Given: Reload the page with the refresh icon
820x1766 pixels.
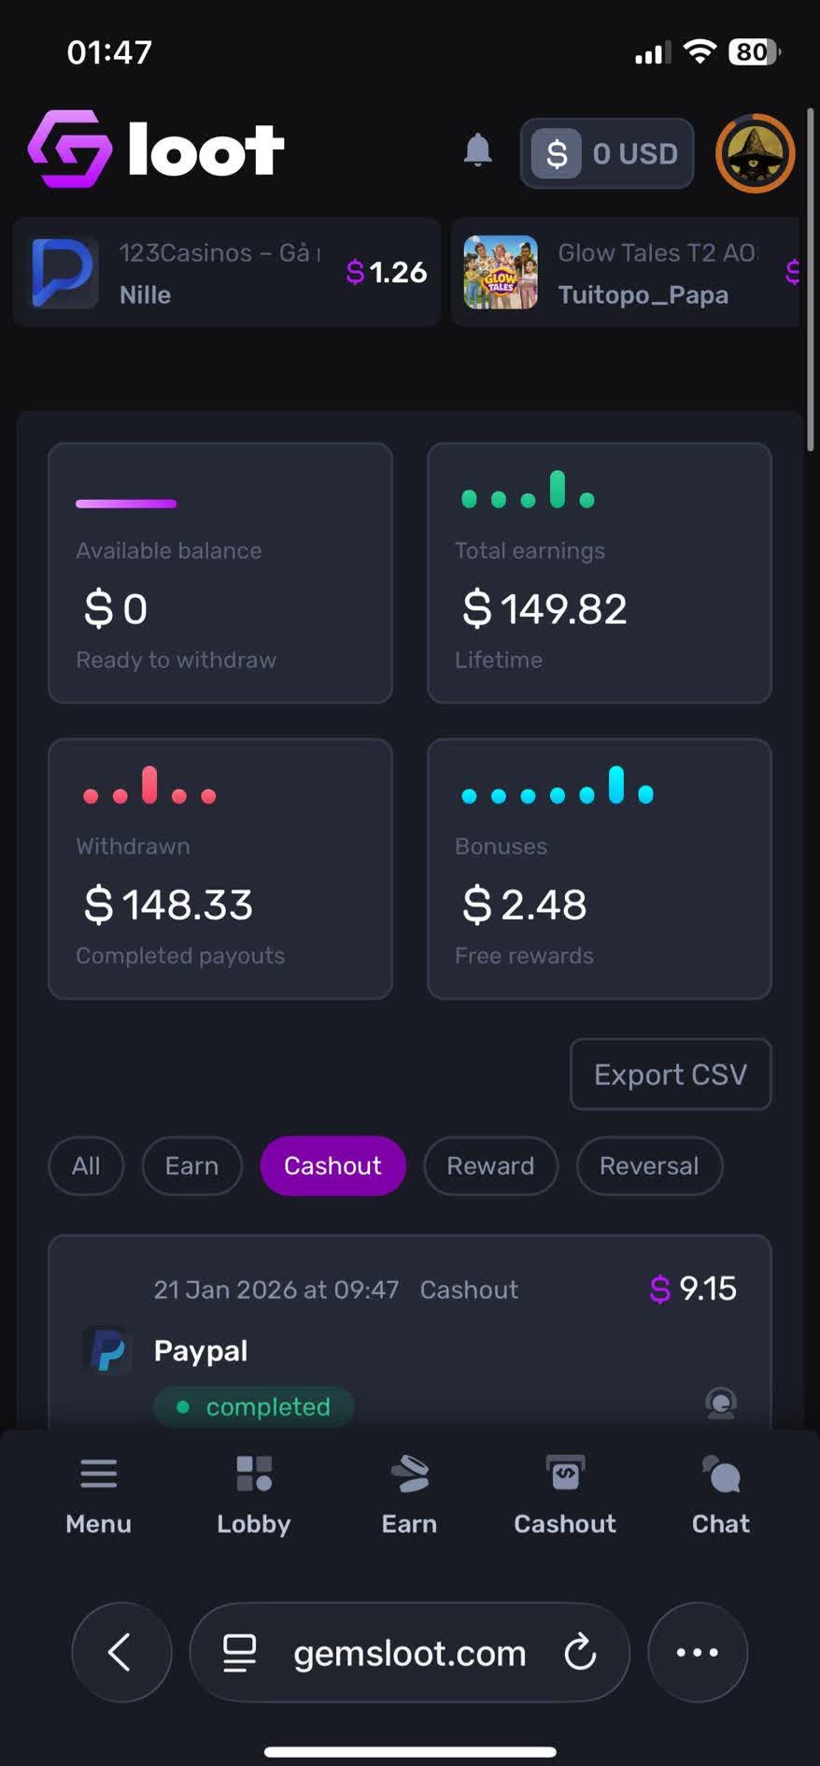Looking at the screenshot, I should 580,1652.
